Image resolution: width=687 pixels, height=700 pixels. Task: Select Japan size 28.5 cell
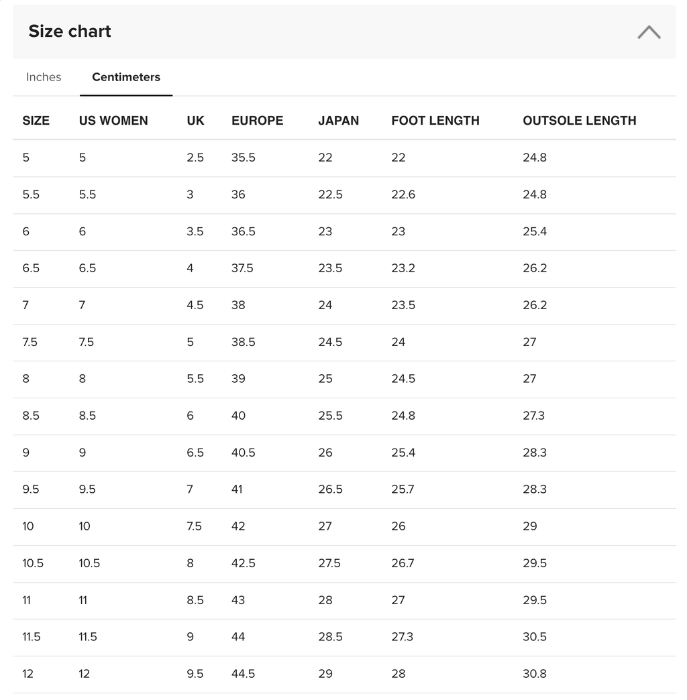(331, 637)
